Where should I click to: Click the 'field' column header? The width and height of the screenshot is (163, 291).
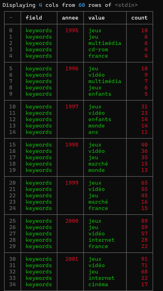[34, 18]
